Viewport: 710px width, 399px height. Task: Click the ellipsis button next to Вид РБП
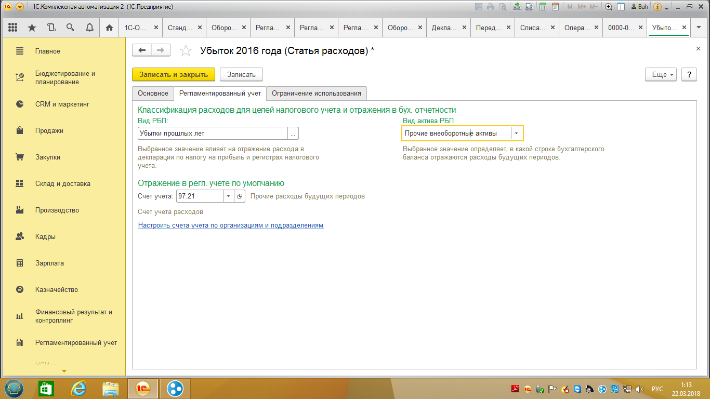[x=293, y=134]
